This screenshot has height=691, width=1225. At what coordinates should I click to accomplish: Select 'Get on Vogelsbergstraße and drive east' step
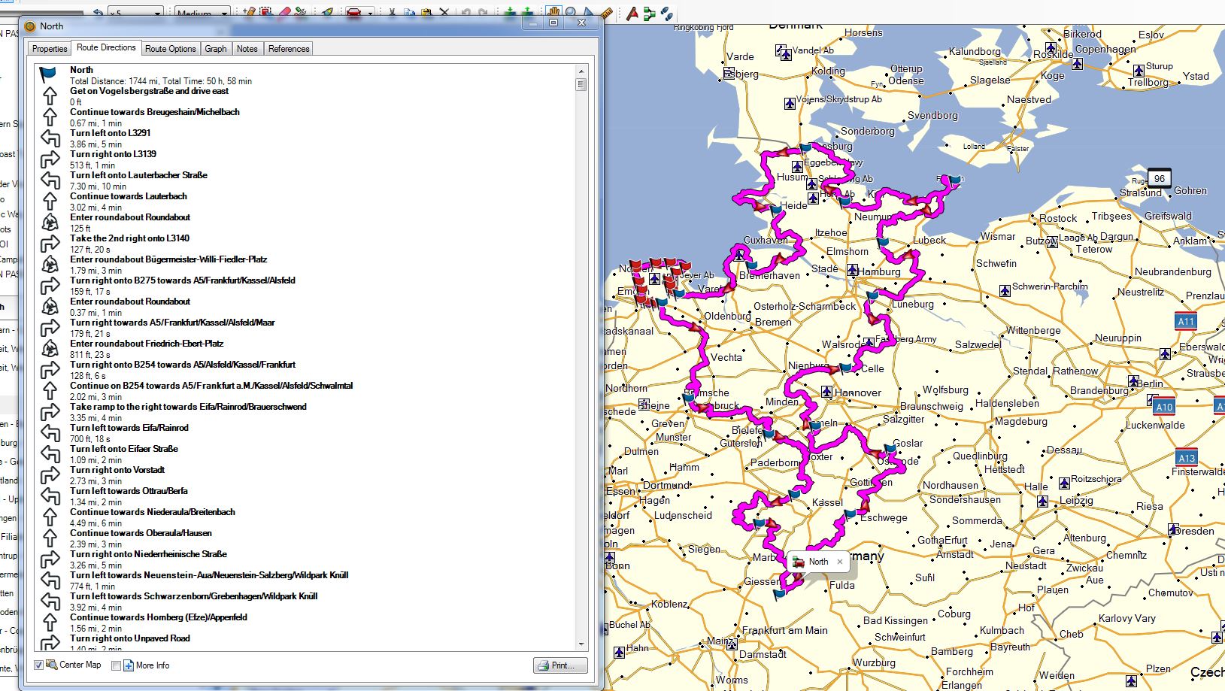pos(150,91)
